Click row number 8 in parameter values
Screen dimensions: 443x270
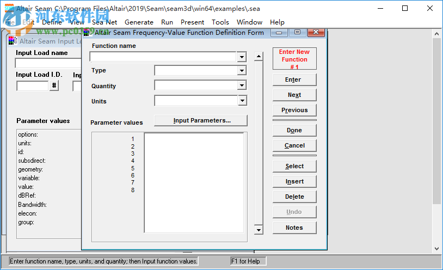[132, 190]
